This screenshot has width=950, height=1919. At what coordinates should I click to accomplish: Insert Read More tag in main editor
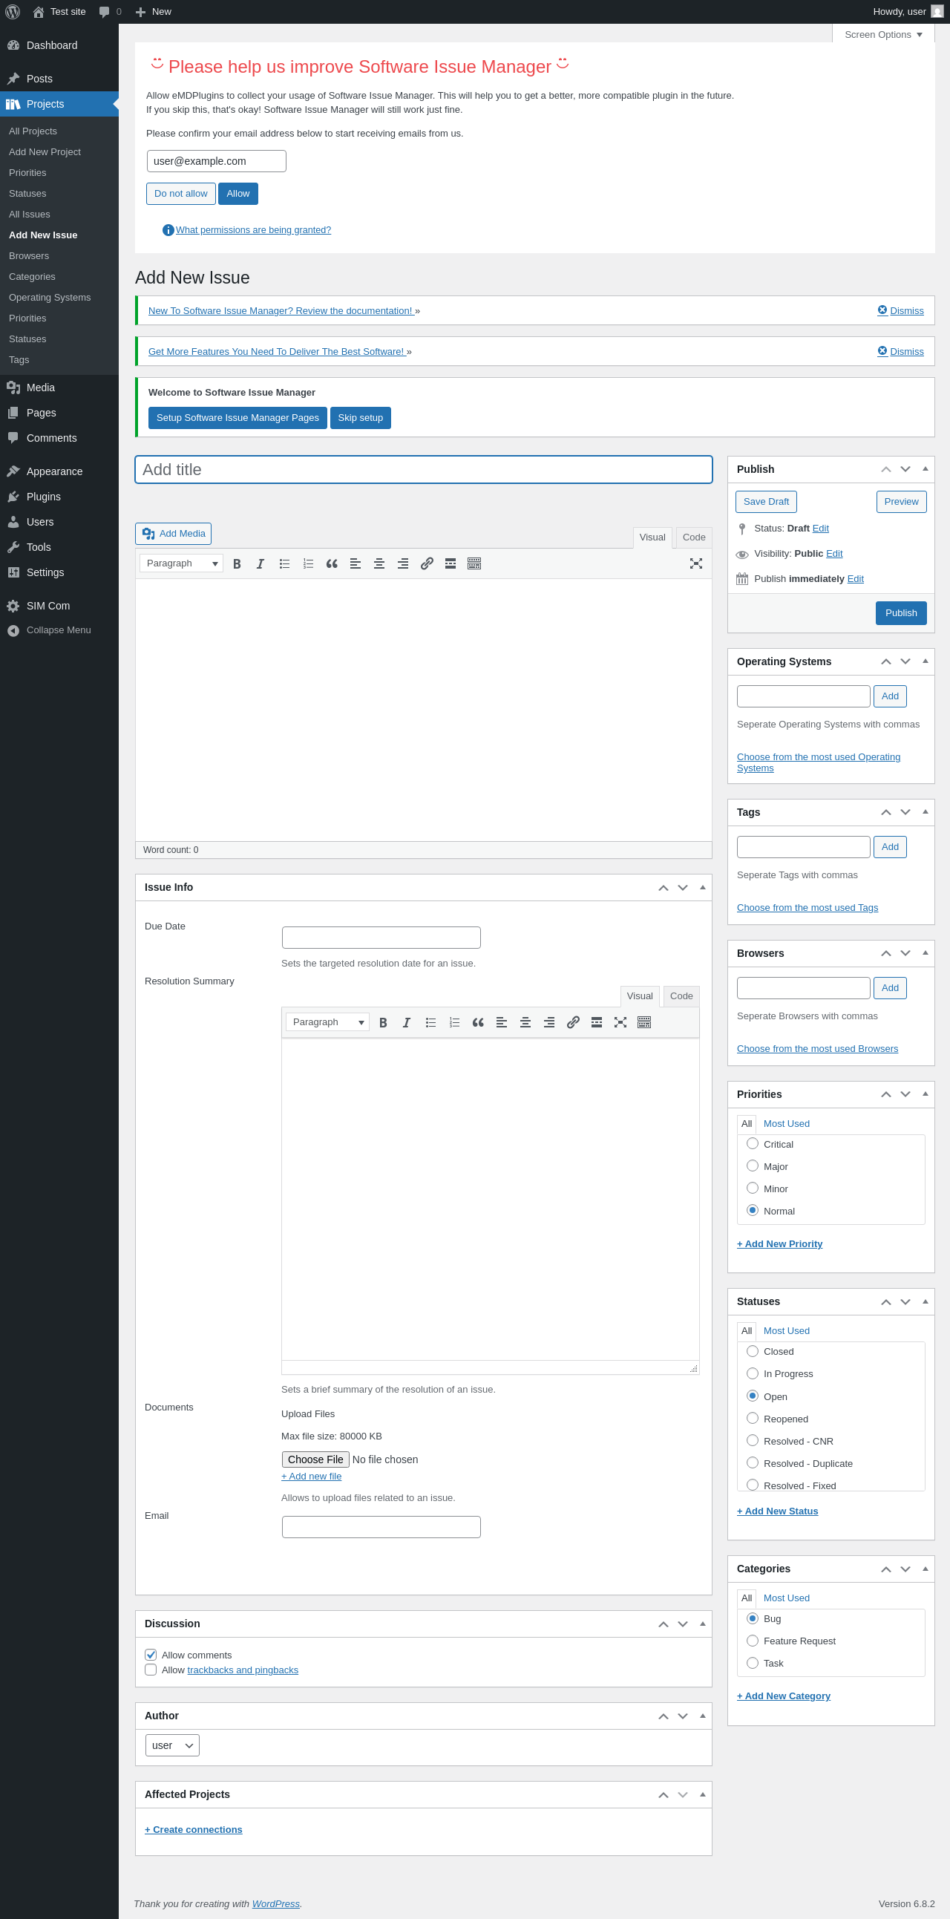(x=451, y=564)
